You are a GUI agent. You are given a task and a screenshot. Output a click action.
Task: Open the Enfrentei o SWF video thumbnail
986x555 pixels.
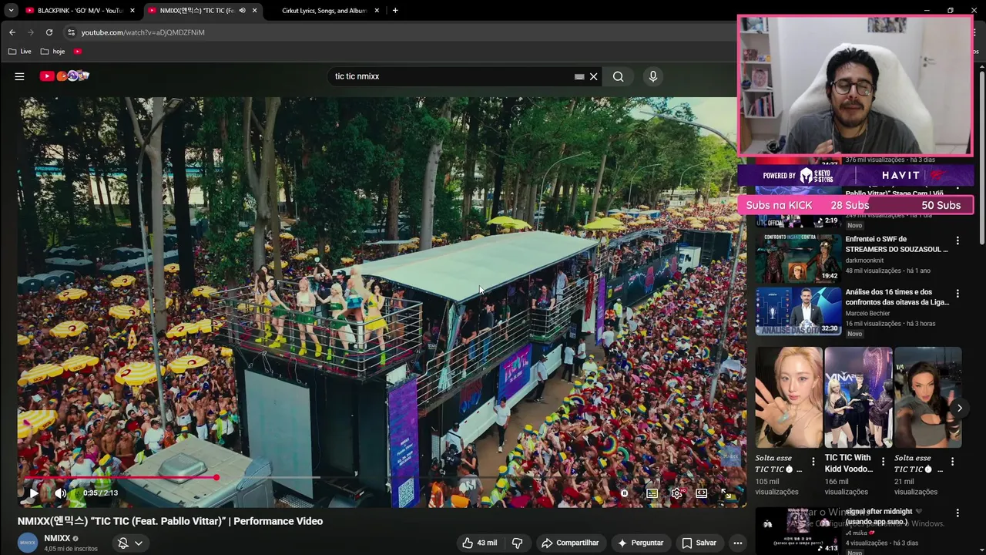(798, 257)
